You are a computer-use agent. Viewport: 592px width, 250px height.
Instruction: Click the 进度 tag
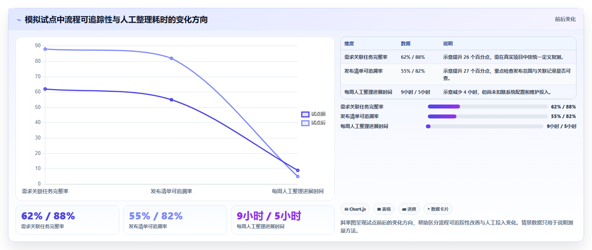409,209
